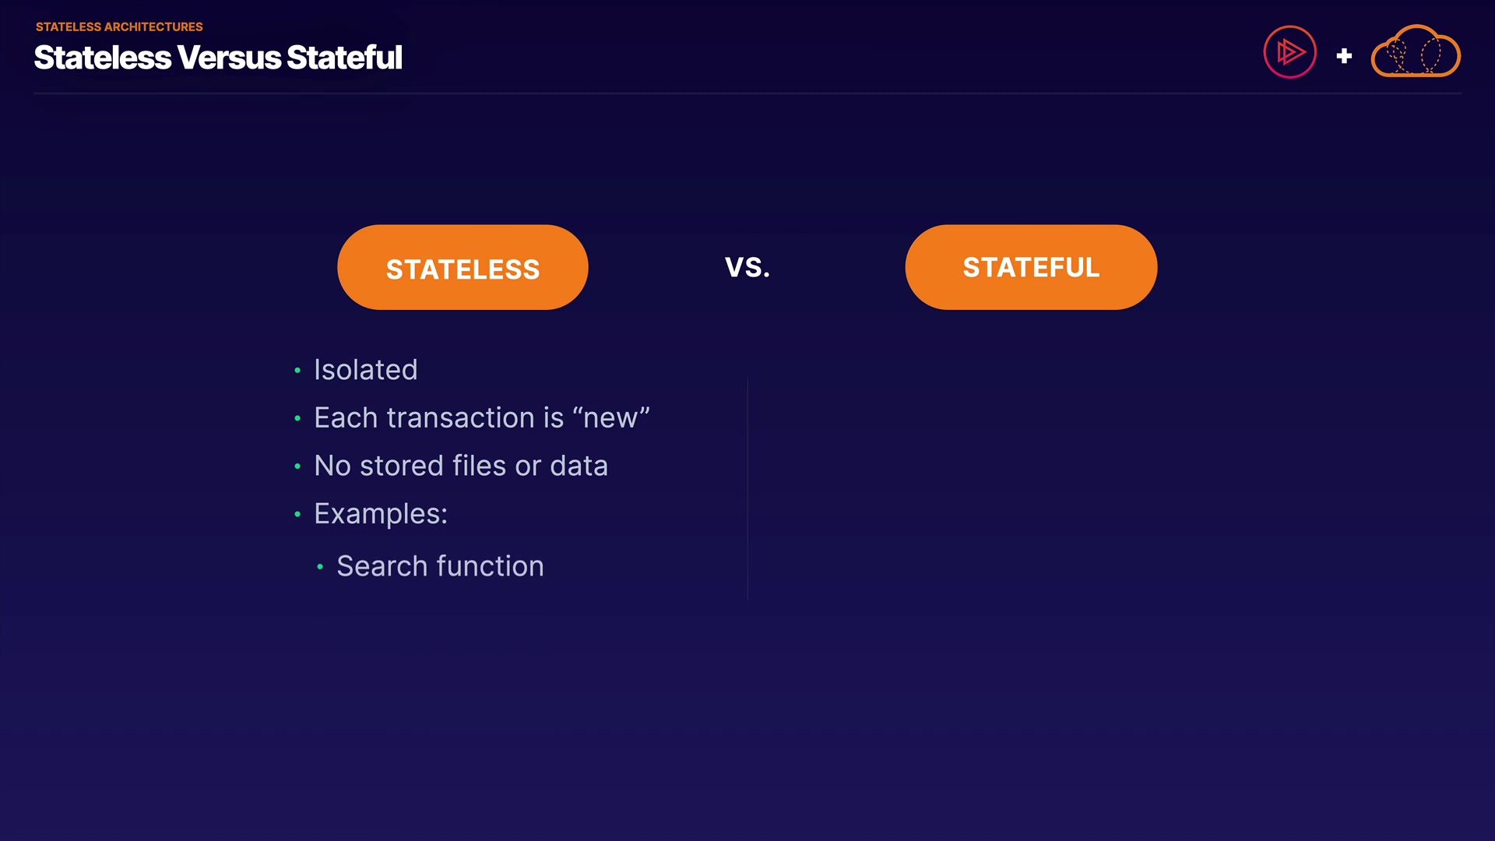Click the VS. text between the pills
Viewport: 1495px width, 841px height.
(747, 267)
